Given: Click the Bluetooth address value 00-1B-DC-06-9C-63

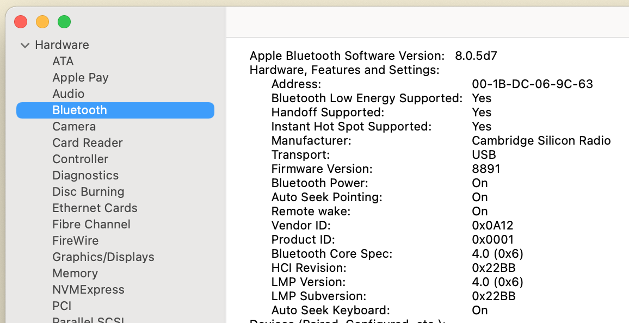Looking at the screenshot, I should (x=532, y=84).
